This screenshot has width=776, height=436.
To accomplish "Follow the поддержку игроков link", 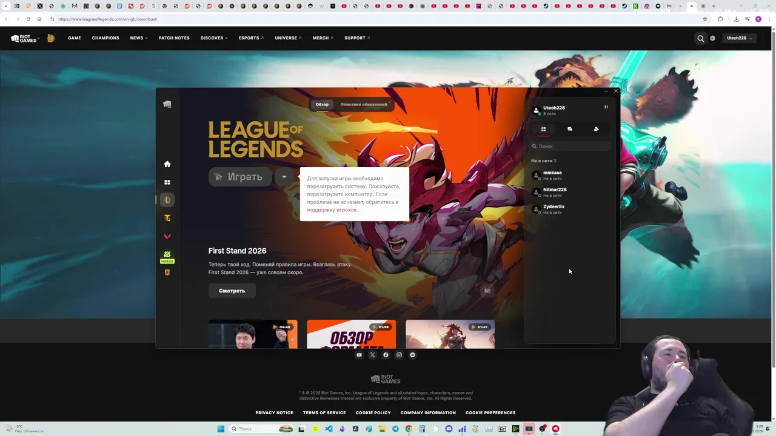I will coord(332,210).
